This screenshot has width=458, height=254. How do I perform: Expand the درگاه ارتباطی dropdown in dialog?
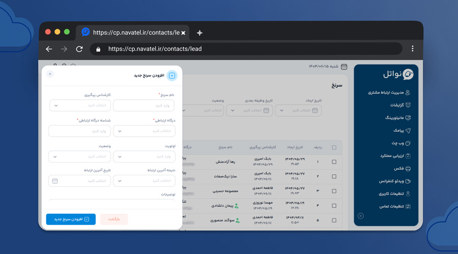coord(145,131)
